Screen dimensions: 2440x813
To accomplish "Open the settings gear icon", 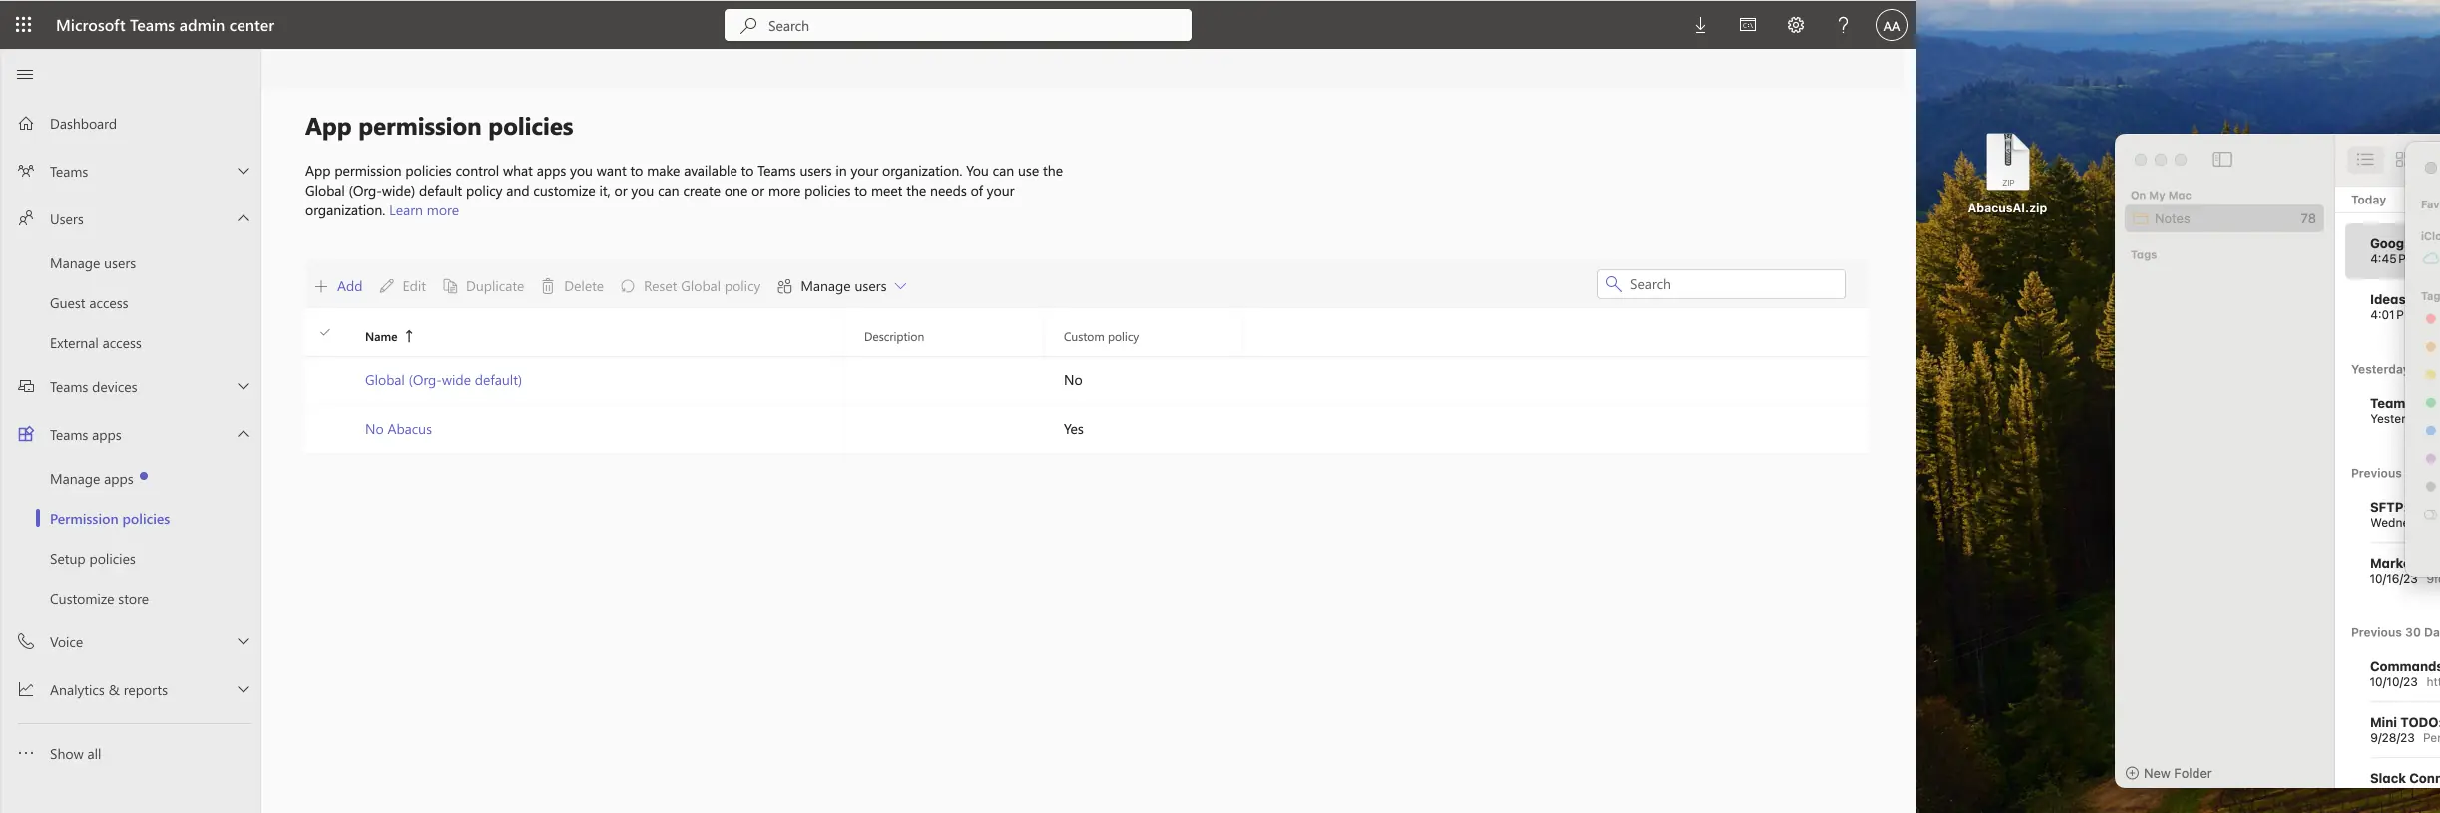I will 1795,25.
